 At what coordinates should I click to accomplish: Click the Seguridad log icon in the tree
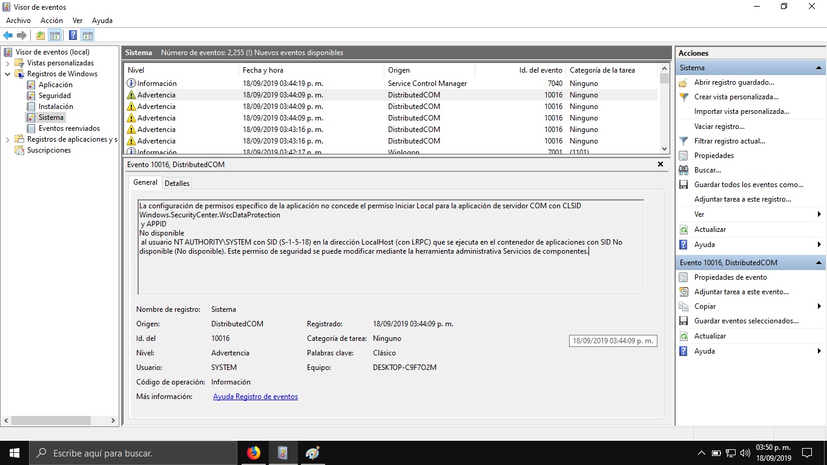pos(31,96)
